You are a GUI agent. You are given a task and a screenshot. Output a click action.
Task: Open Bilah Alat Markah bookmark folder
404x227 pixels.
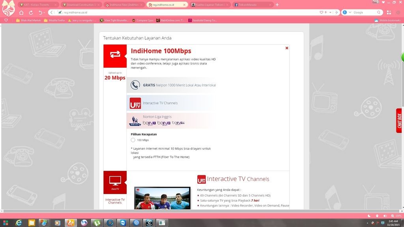[x=28, y=20]
